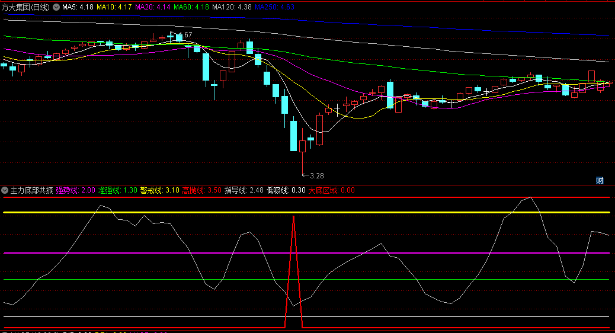
Task: Select the magenta 强势线 horizontal line
Action: pos(307,254)
